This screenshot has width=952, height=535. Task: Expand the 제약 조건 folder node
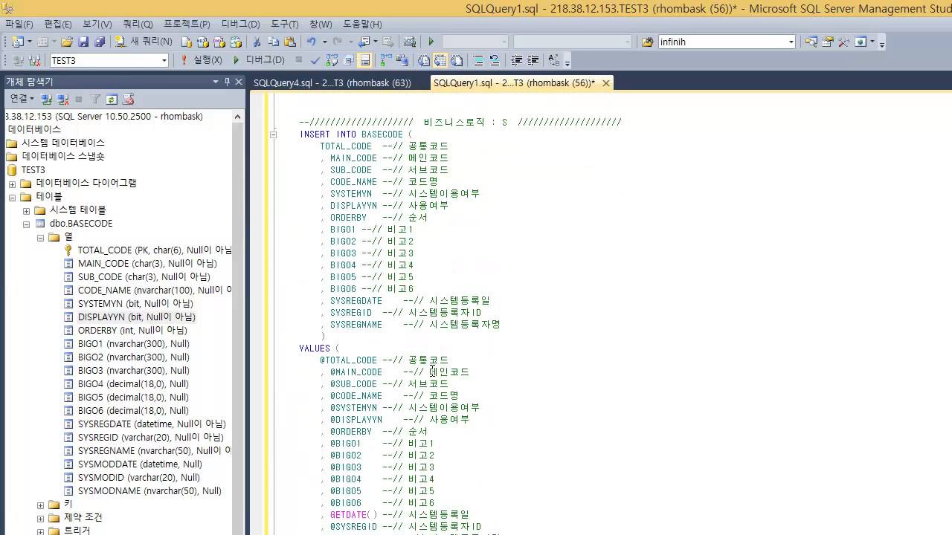(x=40, y=518)
